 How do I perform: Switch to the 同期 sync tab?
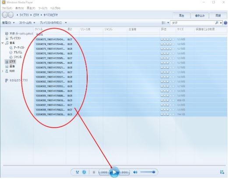coord(218,16)
